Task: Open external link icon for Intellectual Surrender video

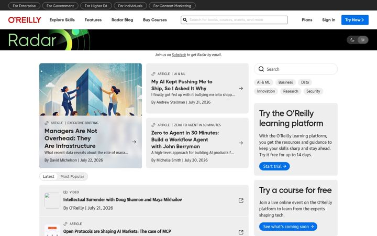Action: pos(241,200)
